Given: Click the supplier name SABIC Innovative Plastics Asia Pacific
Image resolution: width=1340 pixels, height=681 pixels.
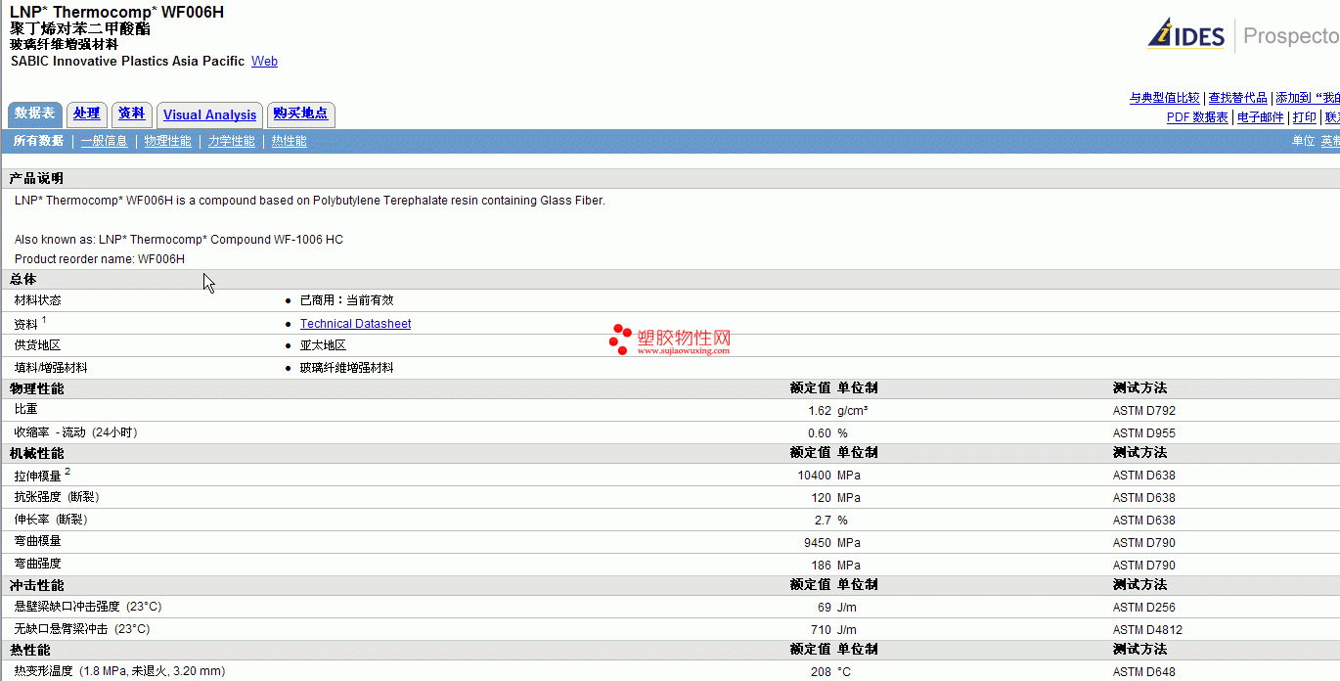Looking at the screenshot, I should point(128,61).
